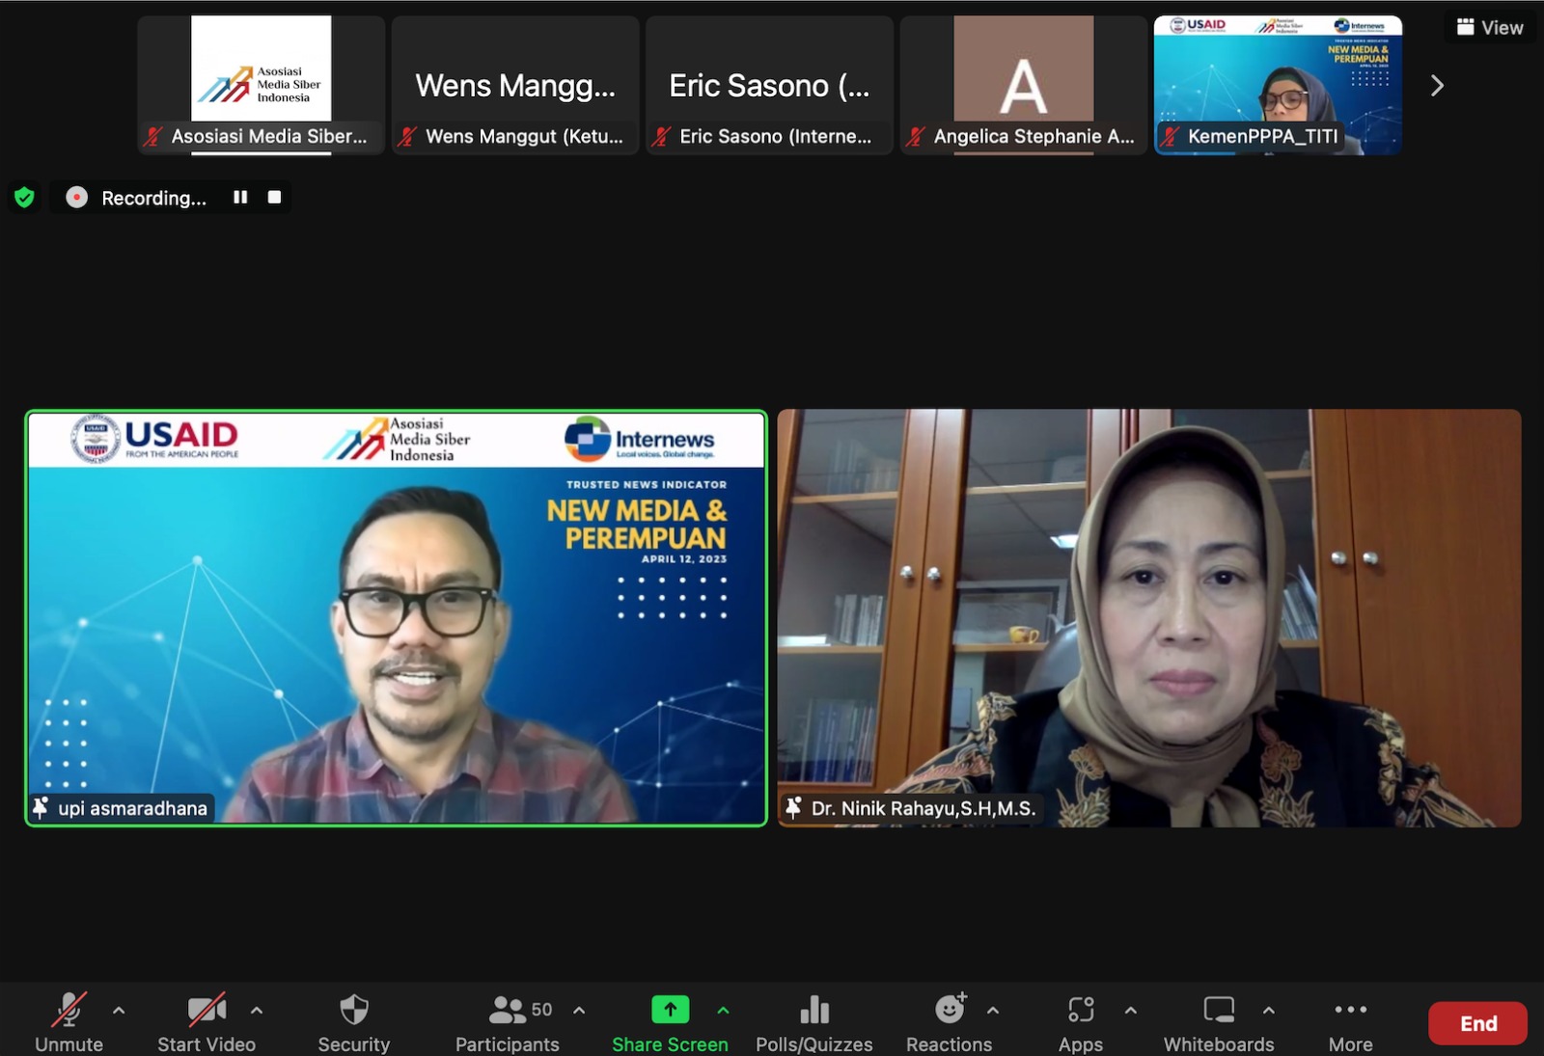
Task: Click the green encryption shield icon
Action: tap(24, 198)
